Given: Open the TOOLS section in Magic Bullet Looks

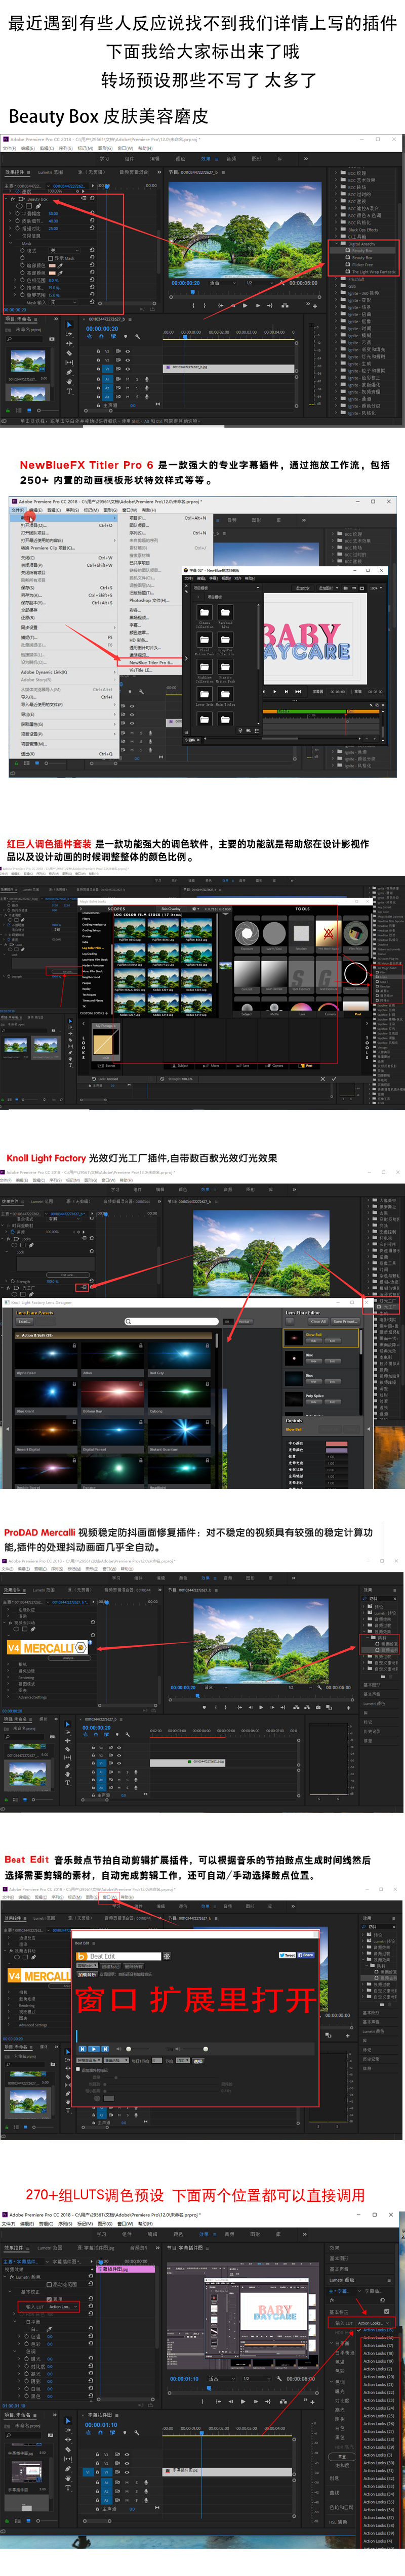Looking at the screenshot, I should tap(303, 909).
